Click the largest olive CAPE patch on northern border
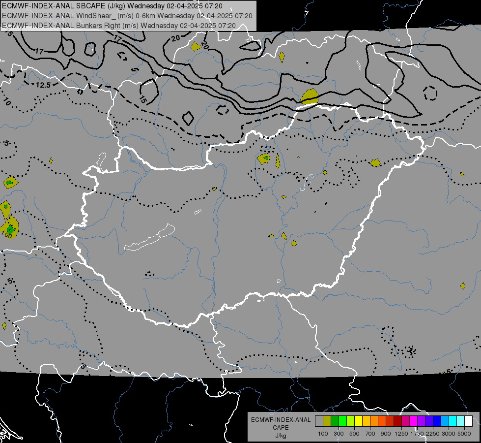 click(x=309, y=96)
